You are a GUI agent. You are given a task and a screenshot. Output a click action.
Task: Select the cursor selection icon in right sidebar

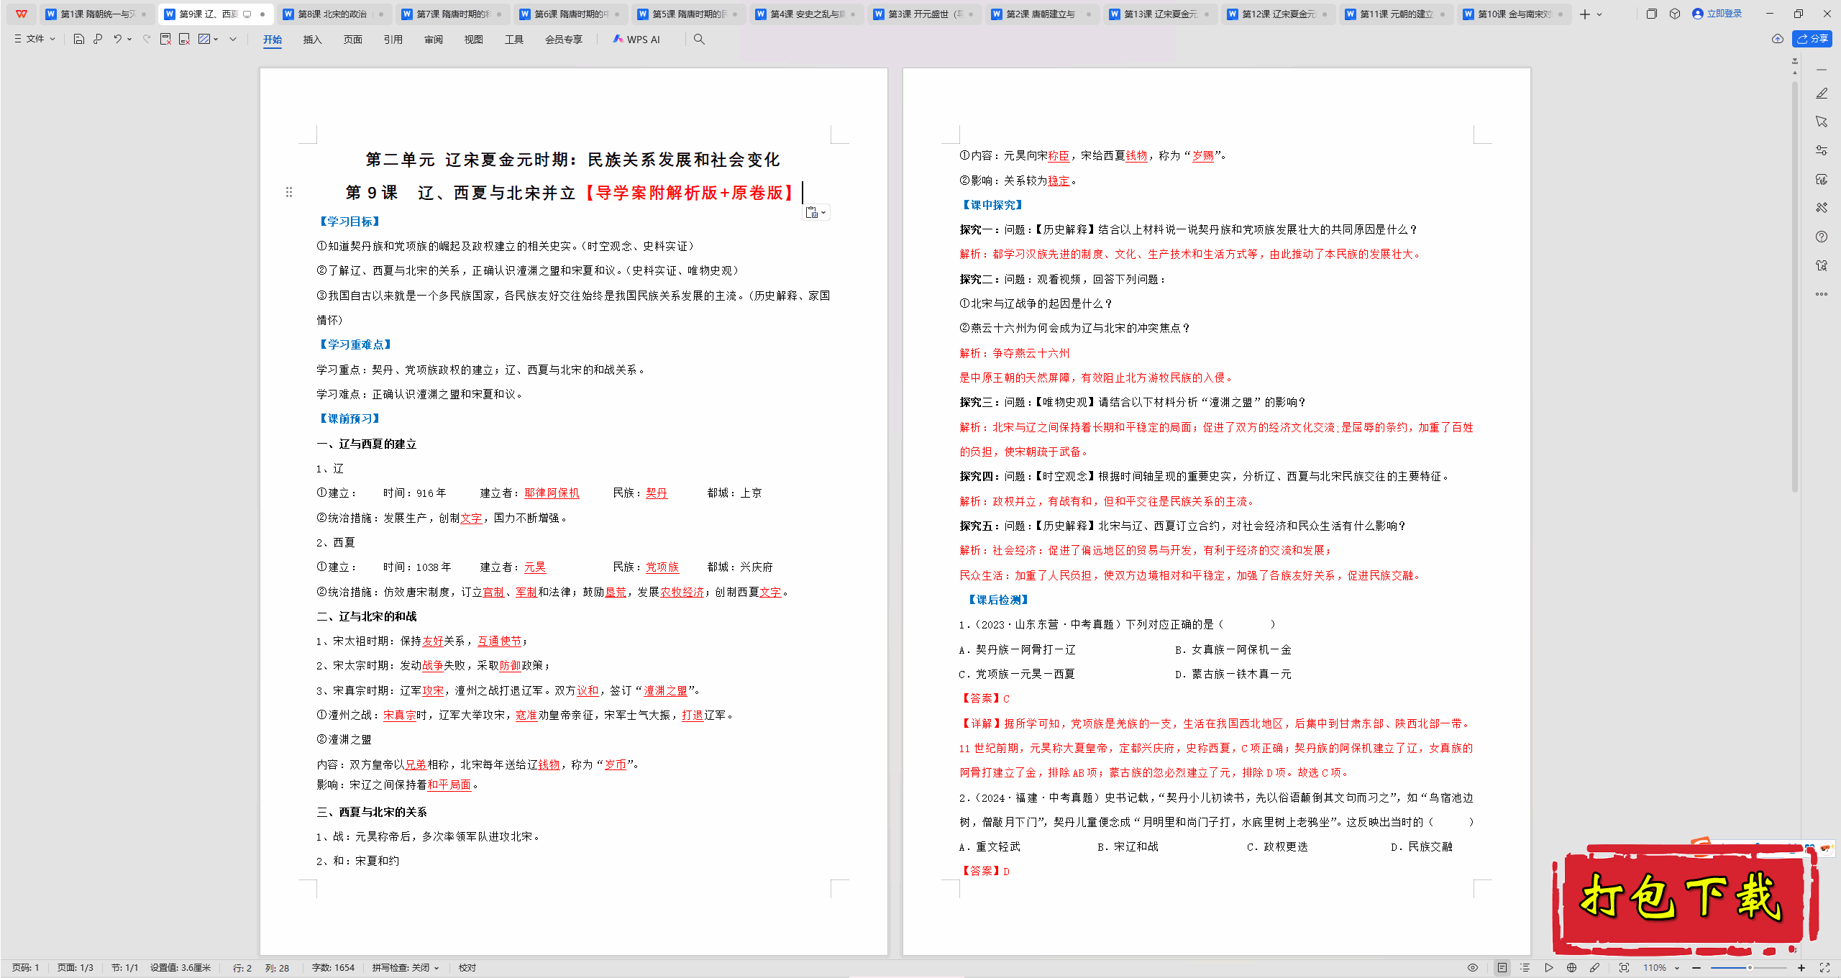[1822, 122]
